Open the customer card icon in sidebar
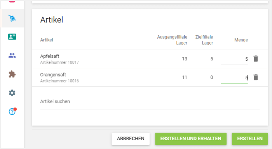Viewport: 272px width, 149px height. point(12,37)
